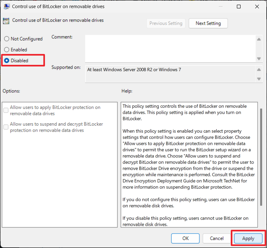Click the 'Help:' label
Screen dimensions: 267x248
tap(127, 91)
